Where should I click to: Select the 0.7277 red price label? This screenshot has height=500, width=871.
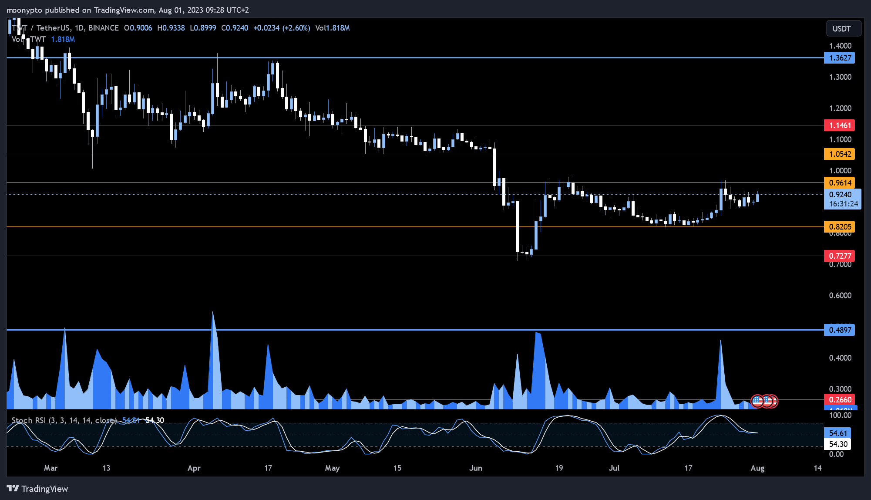click(x=839, y=256)
